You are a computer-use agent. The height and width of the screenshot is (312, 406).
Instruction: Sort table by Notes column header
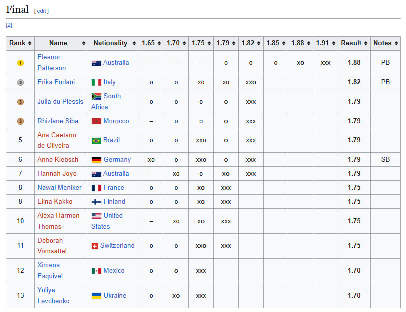coord(385,43)
